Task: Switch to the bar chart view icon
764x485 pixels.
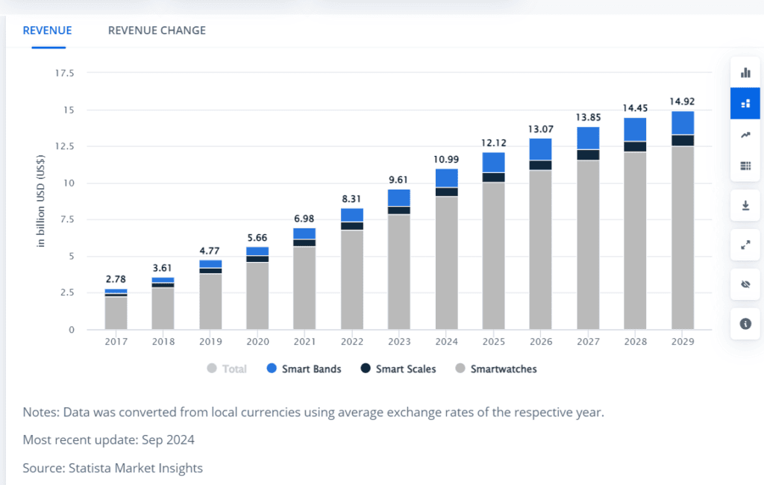Action: (x=745, y=72)
